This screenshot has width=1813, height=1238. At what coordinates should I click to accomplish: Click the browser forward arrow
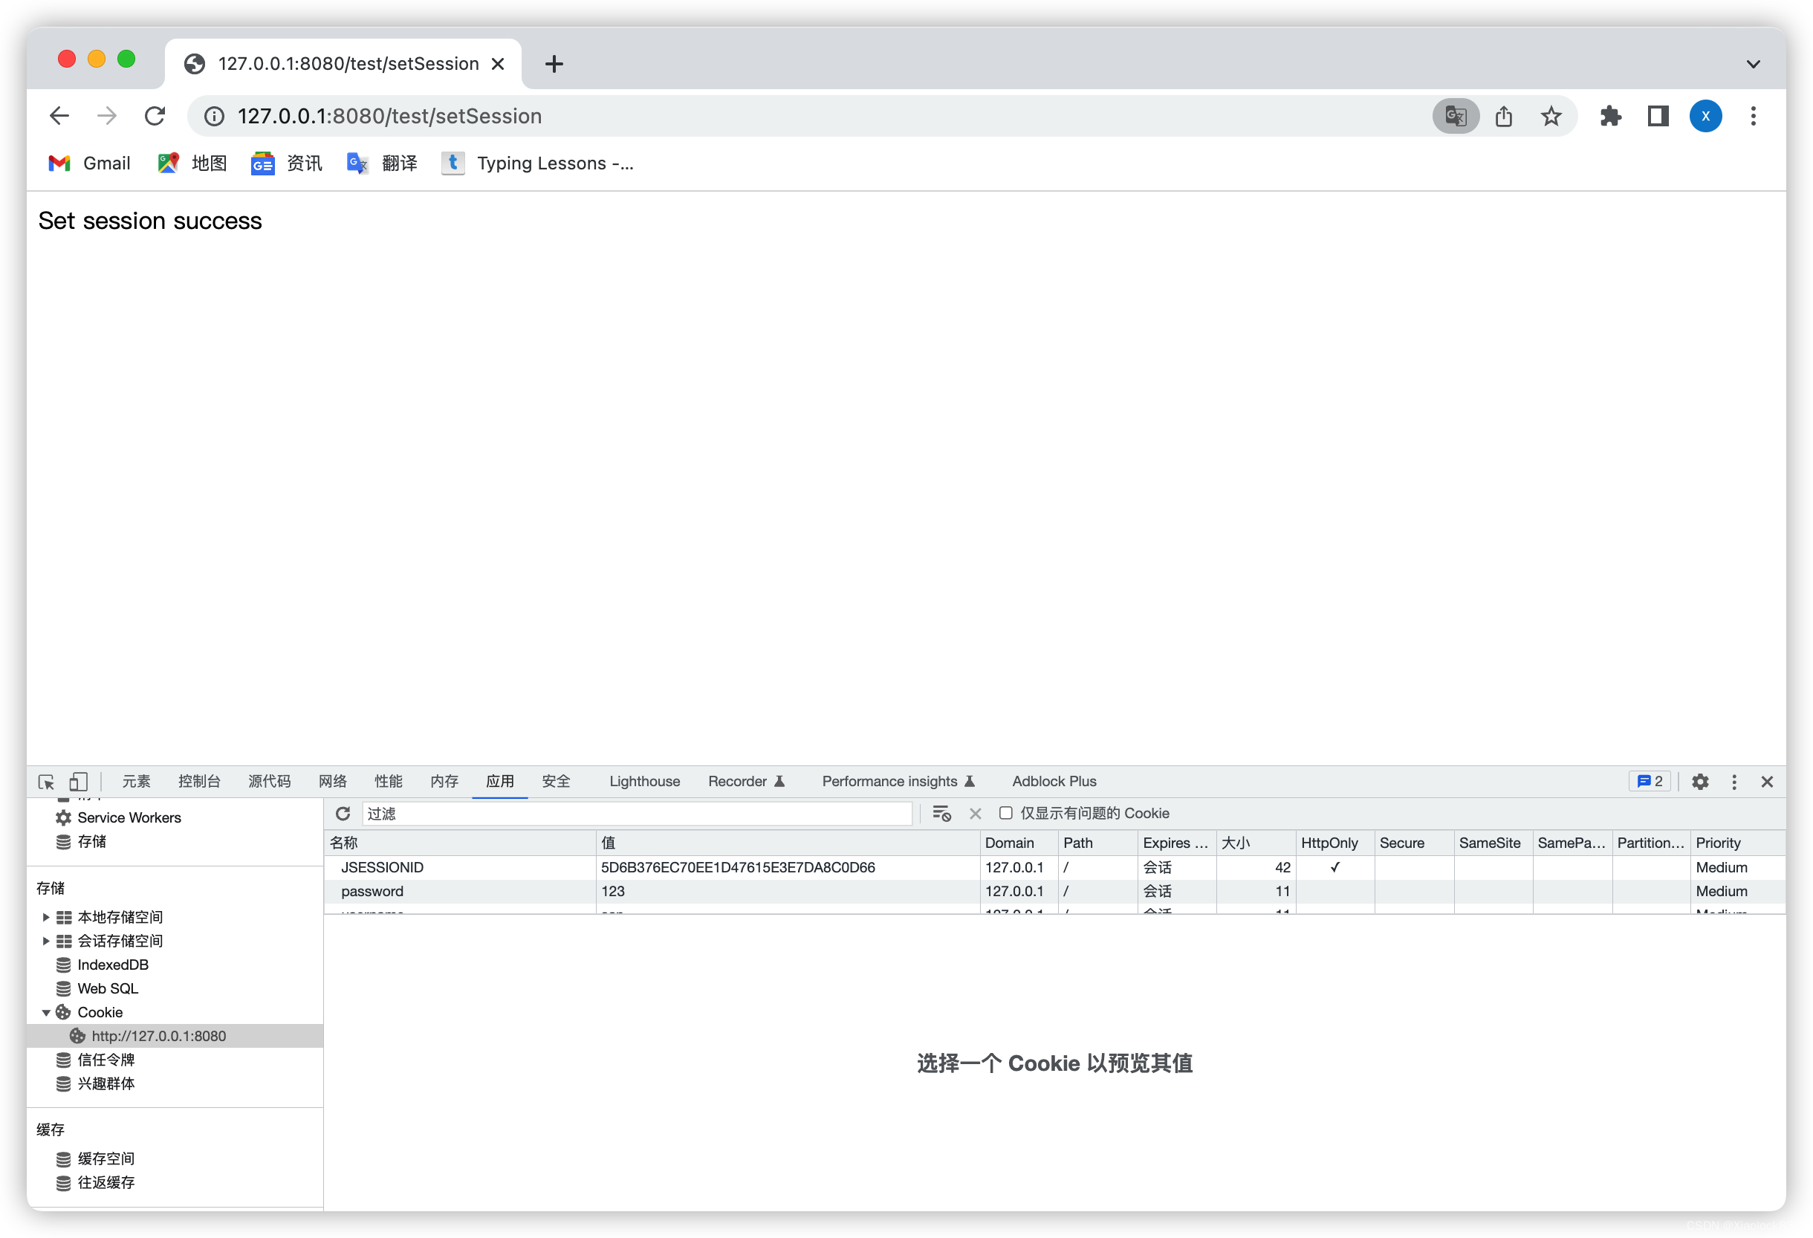click(x=107, y=116)
